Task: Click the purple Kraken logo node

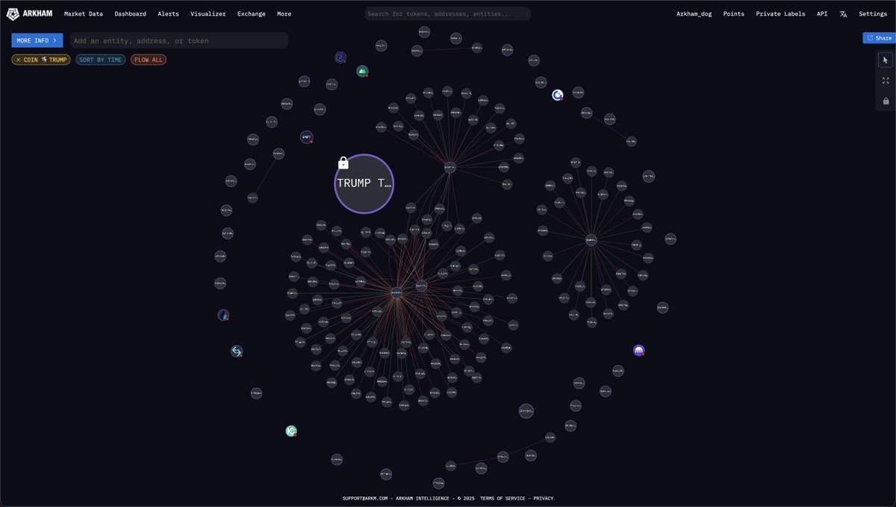Action: point(638,350)
